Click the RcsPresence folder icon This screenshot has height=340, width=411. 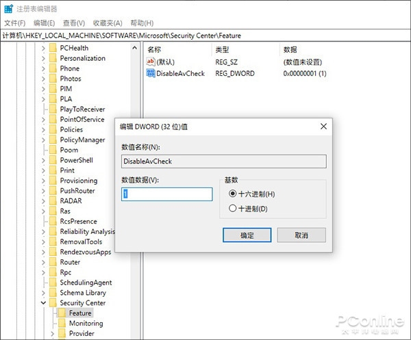click(53, 222)
